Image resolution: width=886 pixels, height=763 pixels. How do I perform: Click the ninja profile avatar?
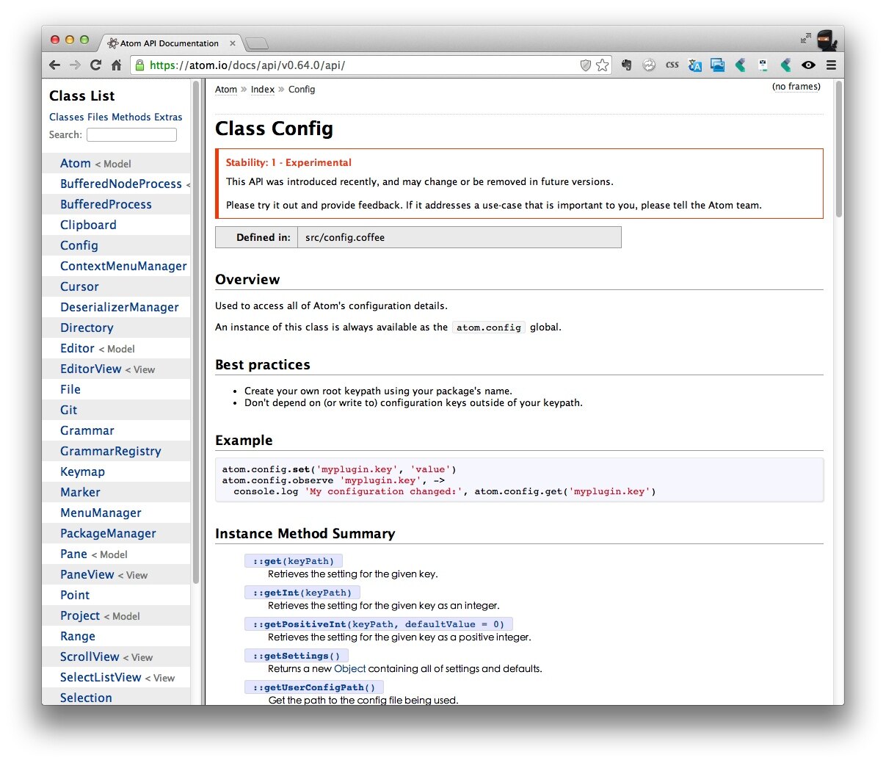(x=827, y=40)
